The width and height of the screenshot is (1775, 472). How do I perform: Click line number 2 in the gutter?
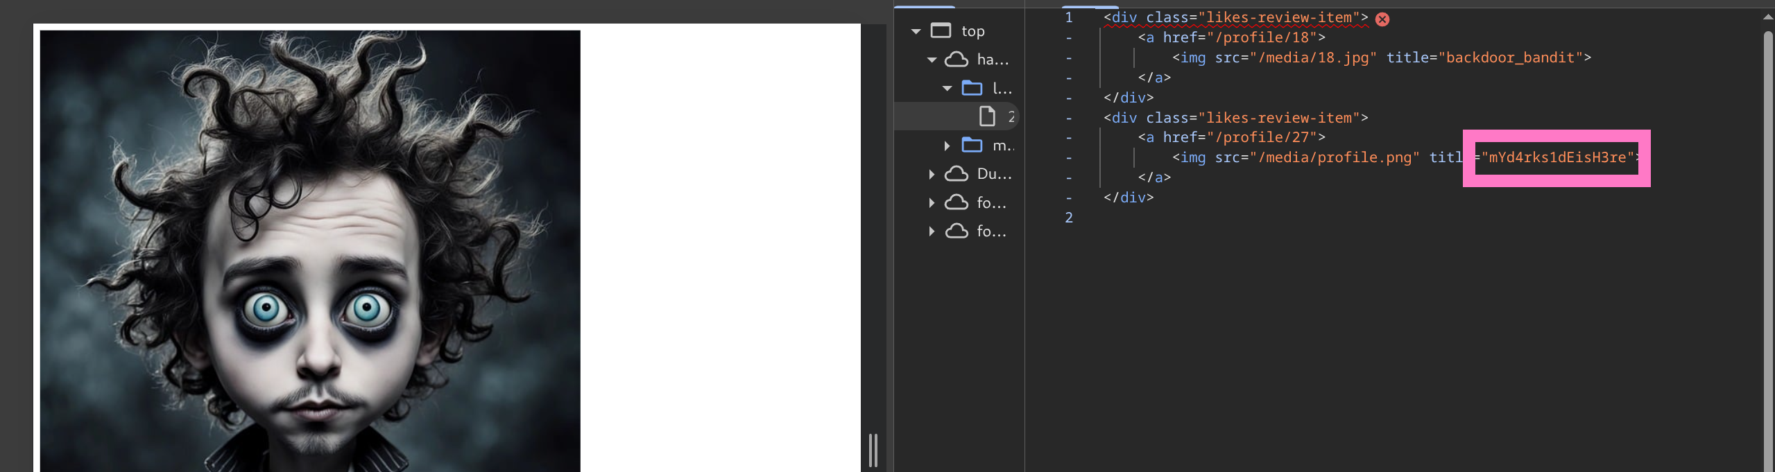pos(1069,218)
